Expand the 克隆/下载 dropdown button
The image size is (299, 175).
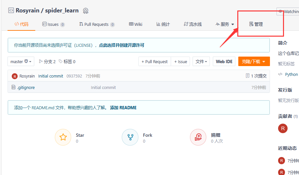pyautogui.click(x=254, y=61)
